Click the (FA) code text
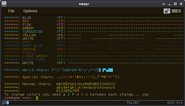 pos(61,49)
